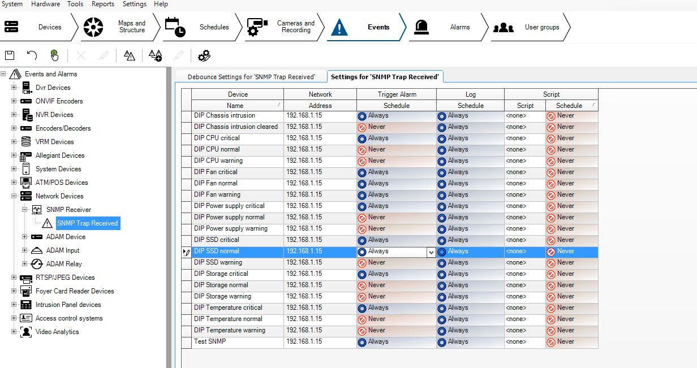697x368 pixels.
Task: Switch to the Debounce Settings tab
Action: [x=251, y=77]
